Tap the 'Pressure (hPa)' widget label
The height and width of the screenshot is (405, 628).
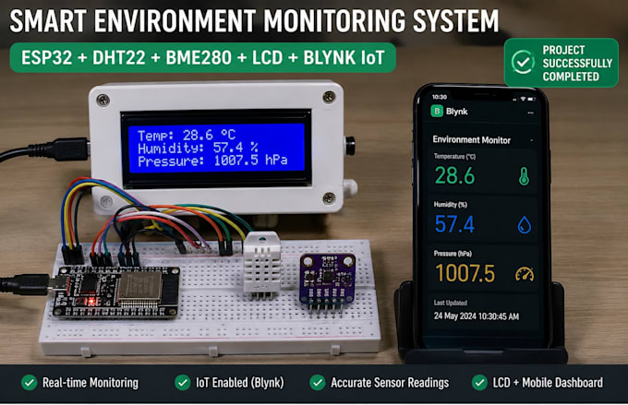pyautogui.click(x=453, y=254)
